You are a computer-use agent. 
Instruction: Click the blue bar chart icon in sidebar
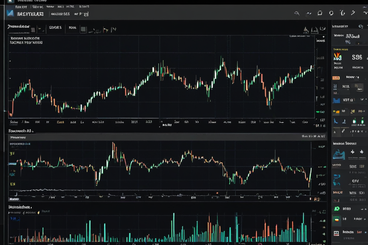(337, 100)
